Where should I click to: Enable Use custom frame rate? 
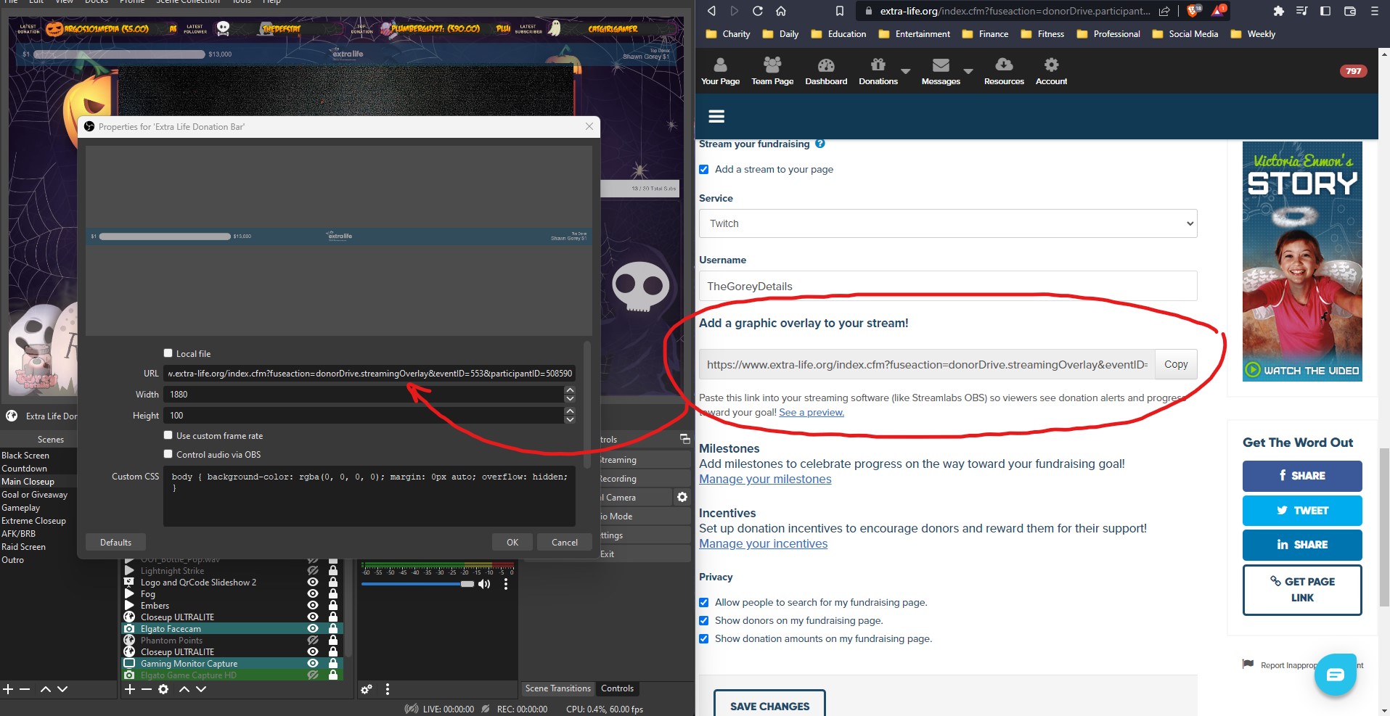click(x=168, y=435)
